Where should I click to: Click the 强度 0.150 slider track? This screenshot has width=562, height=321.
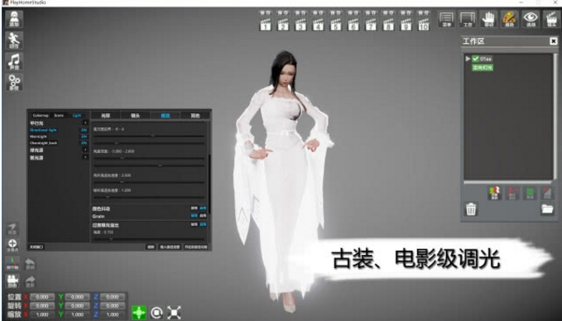pyautogui.click(x=149, y=239)
